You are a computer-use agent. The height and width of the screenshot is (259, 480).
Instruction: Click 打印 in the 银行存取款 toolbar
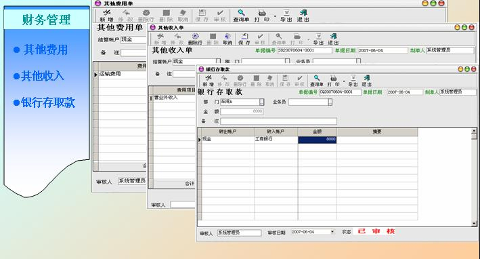point(333,81)
